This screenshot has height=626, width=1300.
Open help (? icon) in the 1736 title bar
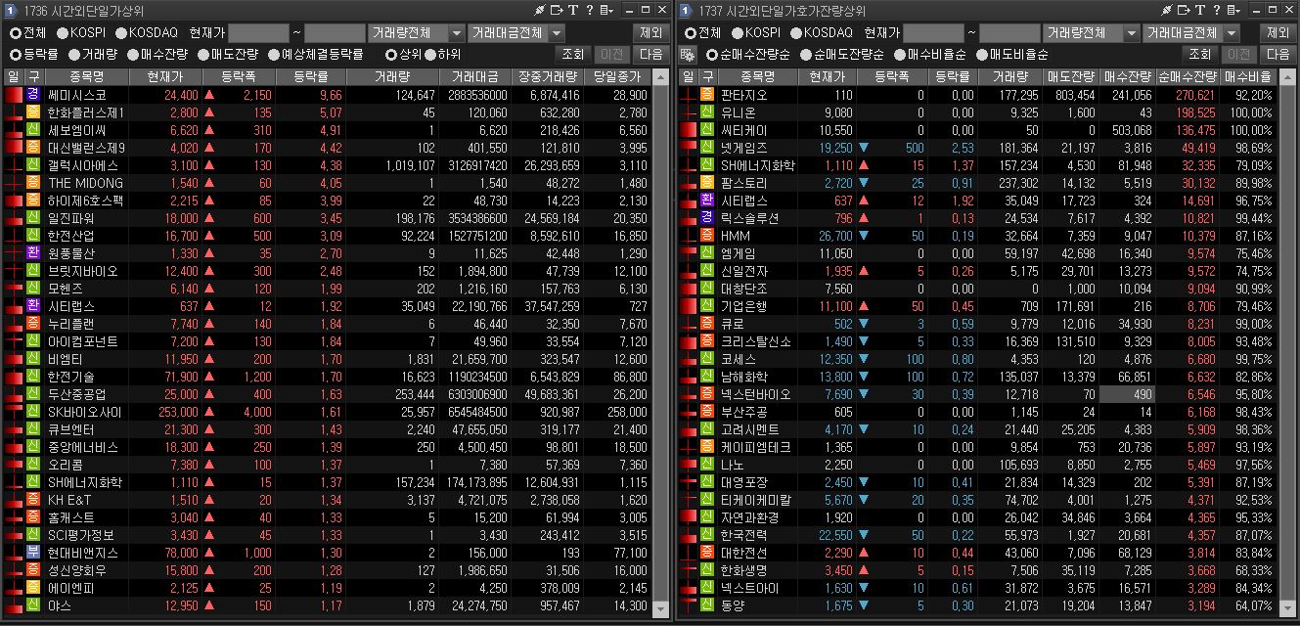point(589,10)
